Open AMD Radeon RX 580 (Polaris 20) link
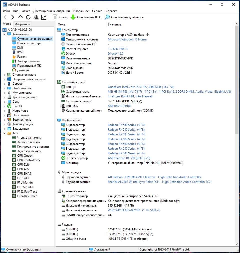The width and height of the screenshot is (240, 253). (x=129, y=158)
